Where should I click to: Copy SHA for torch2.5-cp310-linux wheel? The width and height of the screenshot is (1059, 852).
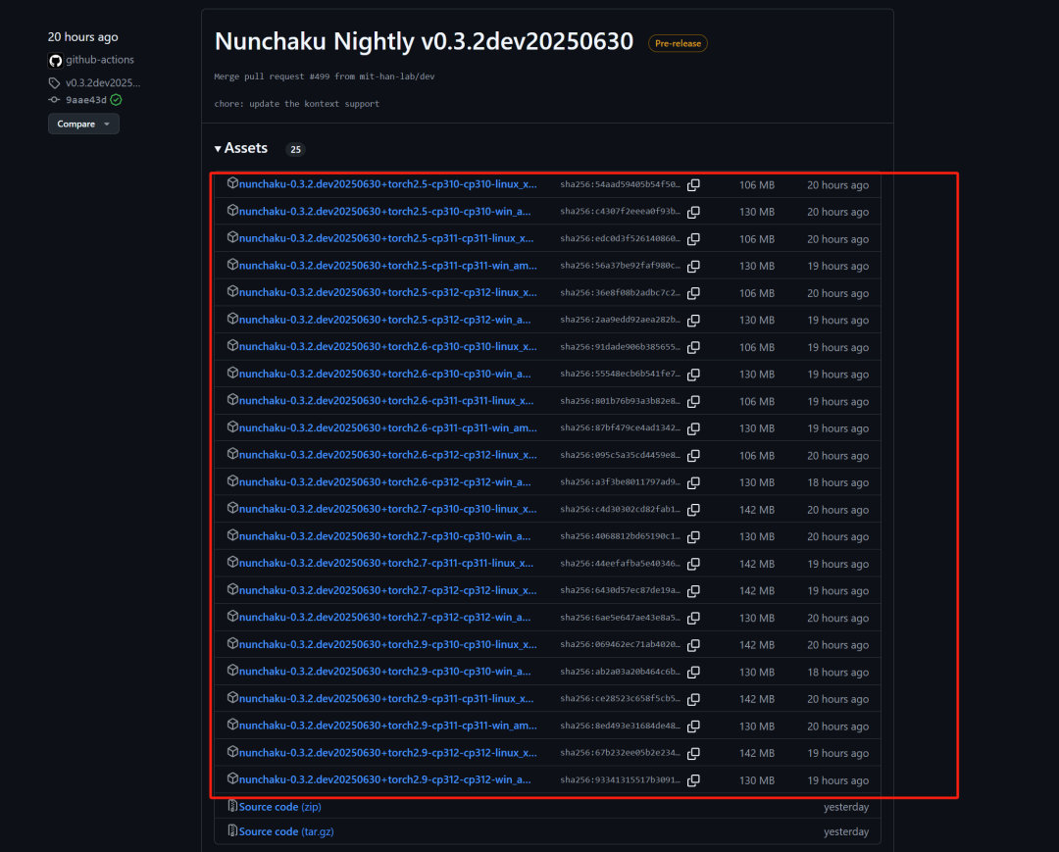[693, 185]
